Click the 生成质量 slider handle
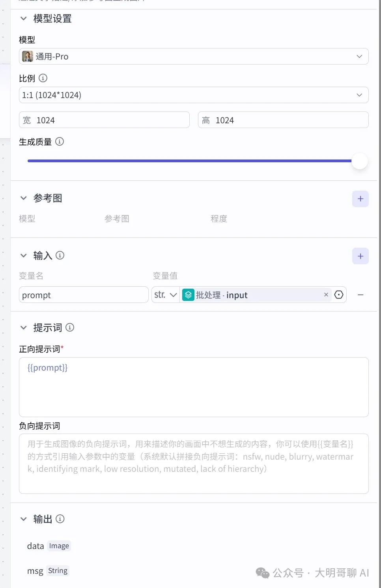 coord(359,161)
